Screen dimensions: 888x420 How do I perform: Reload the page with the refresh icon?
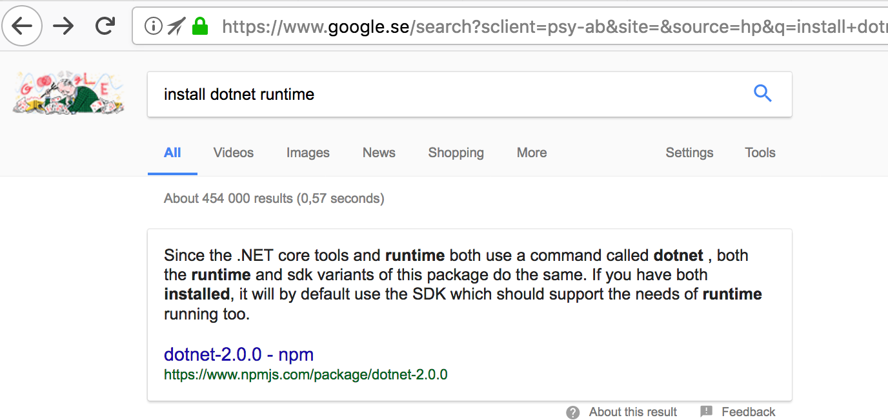pos(105,26)
